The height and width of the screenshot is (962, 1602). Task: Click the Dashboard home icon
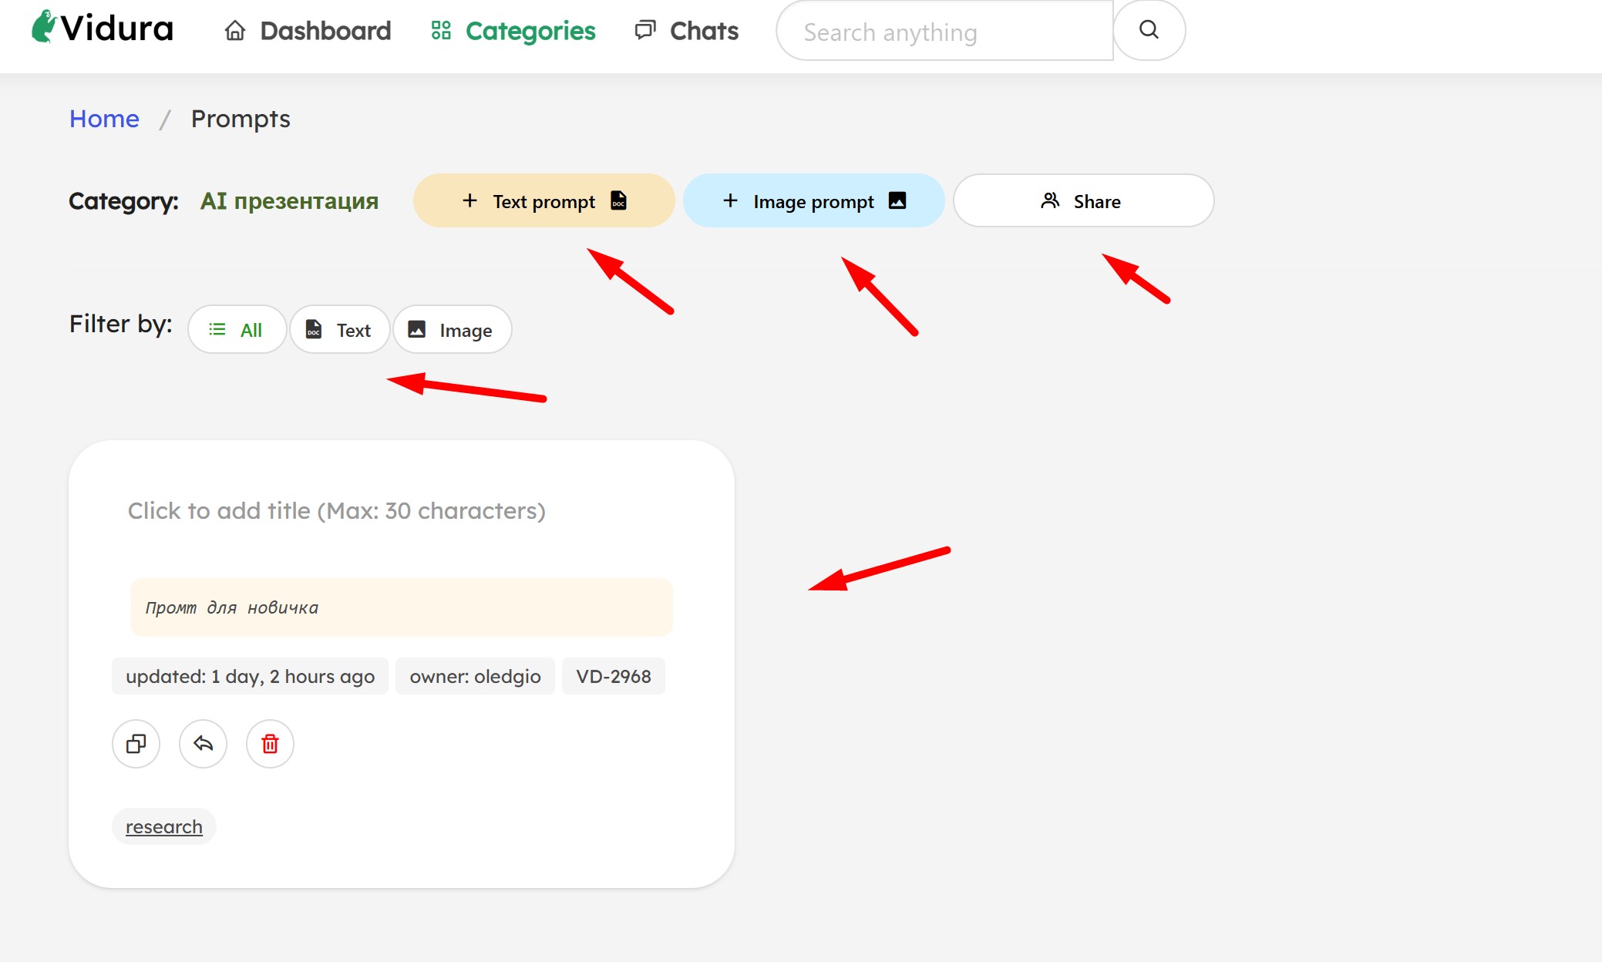pos(235,31)
